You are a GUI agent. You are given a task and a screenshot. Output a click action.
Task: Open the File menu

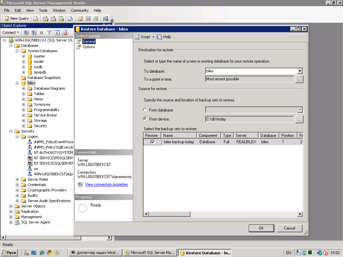pos(7,10)
